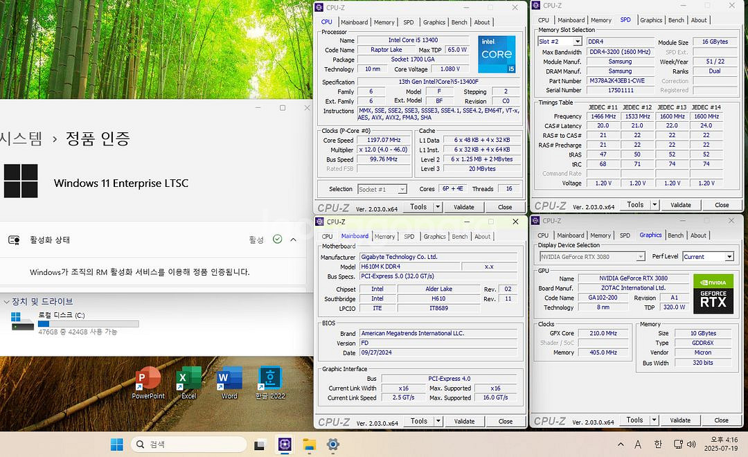This screenshot has width=748, height=457.
Task: Click the A input mode indicator
Action: coord(638,445)
